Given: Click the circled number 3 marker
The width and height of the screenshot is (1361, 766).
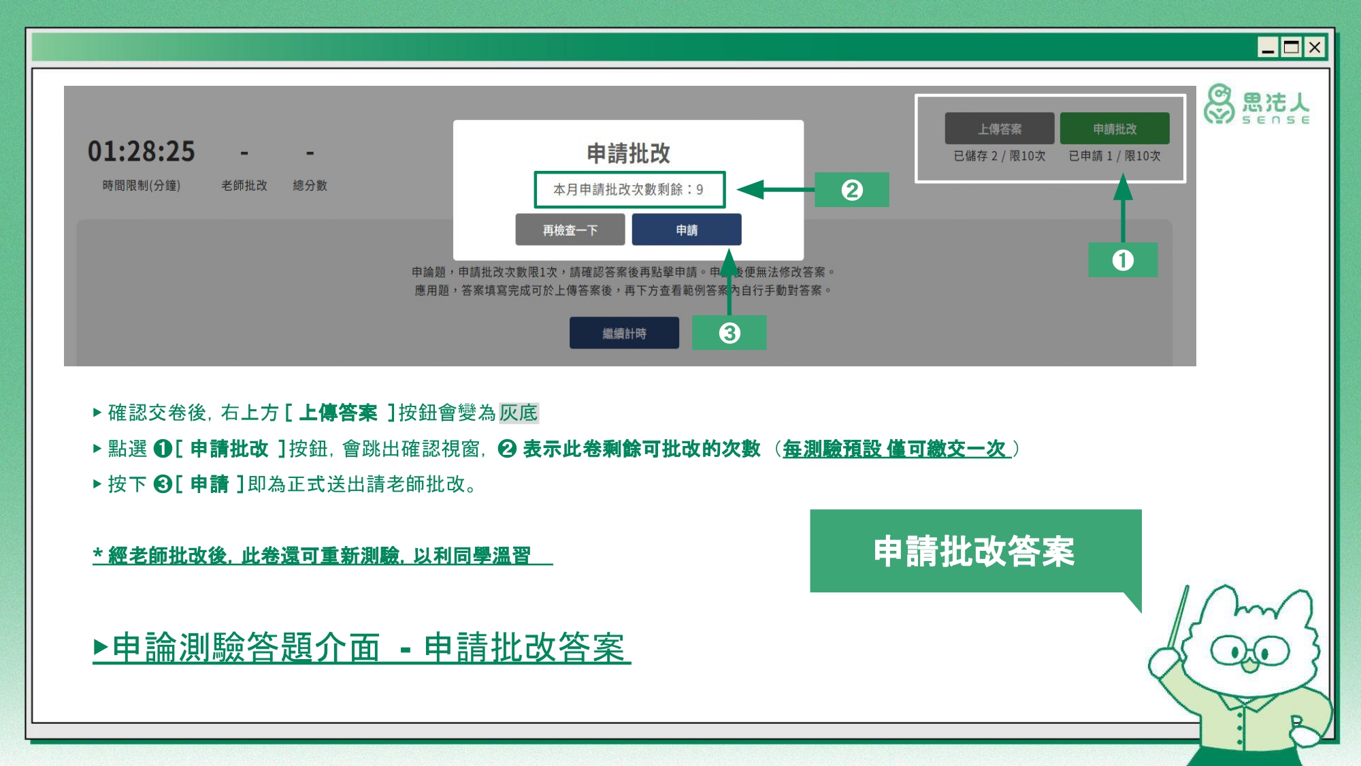Looking at the screenshot, I should coord(729,333).
